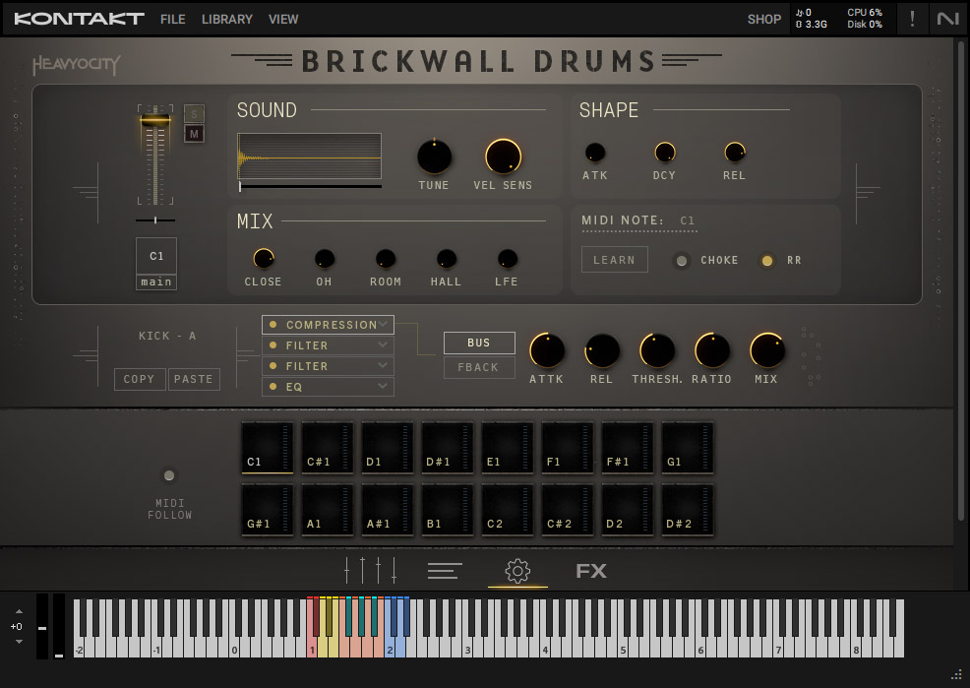The width and height of the screenshot is (970, 688).
Task: Click the waveform display
Action: pyautogui.click(x=309, y=156)
